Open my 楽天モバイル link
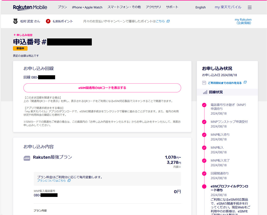Screen dimensions: 267x215 point(228,7)
